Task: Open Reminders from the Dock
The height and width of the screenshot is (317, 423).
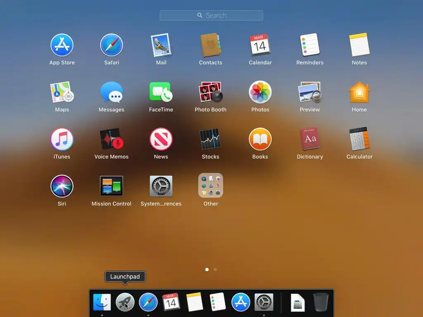Action: point(217,302)
